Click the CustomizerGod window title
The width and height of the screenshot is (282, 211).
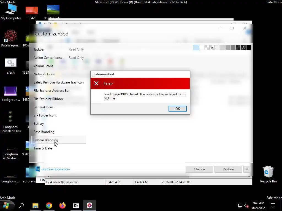51,34
